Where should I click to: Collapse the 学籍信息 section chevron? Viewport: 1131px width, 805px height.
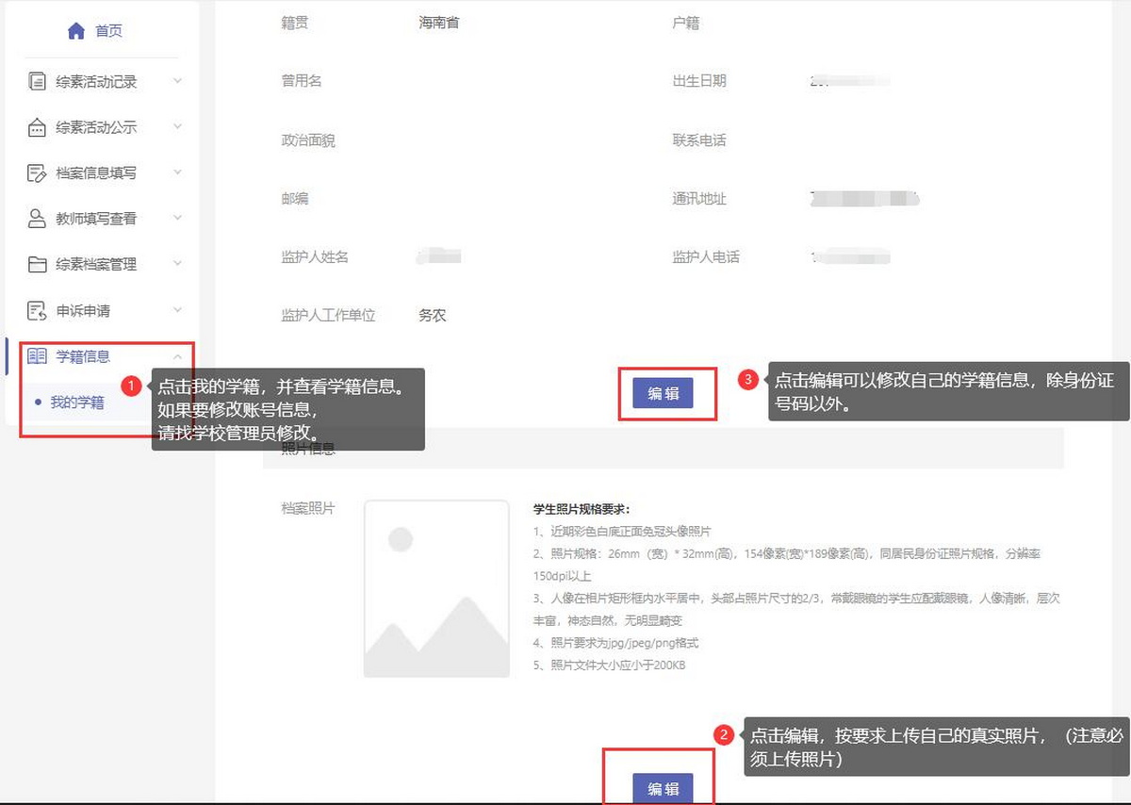point(179,356)
